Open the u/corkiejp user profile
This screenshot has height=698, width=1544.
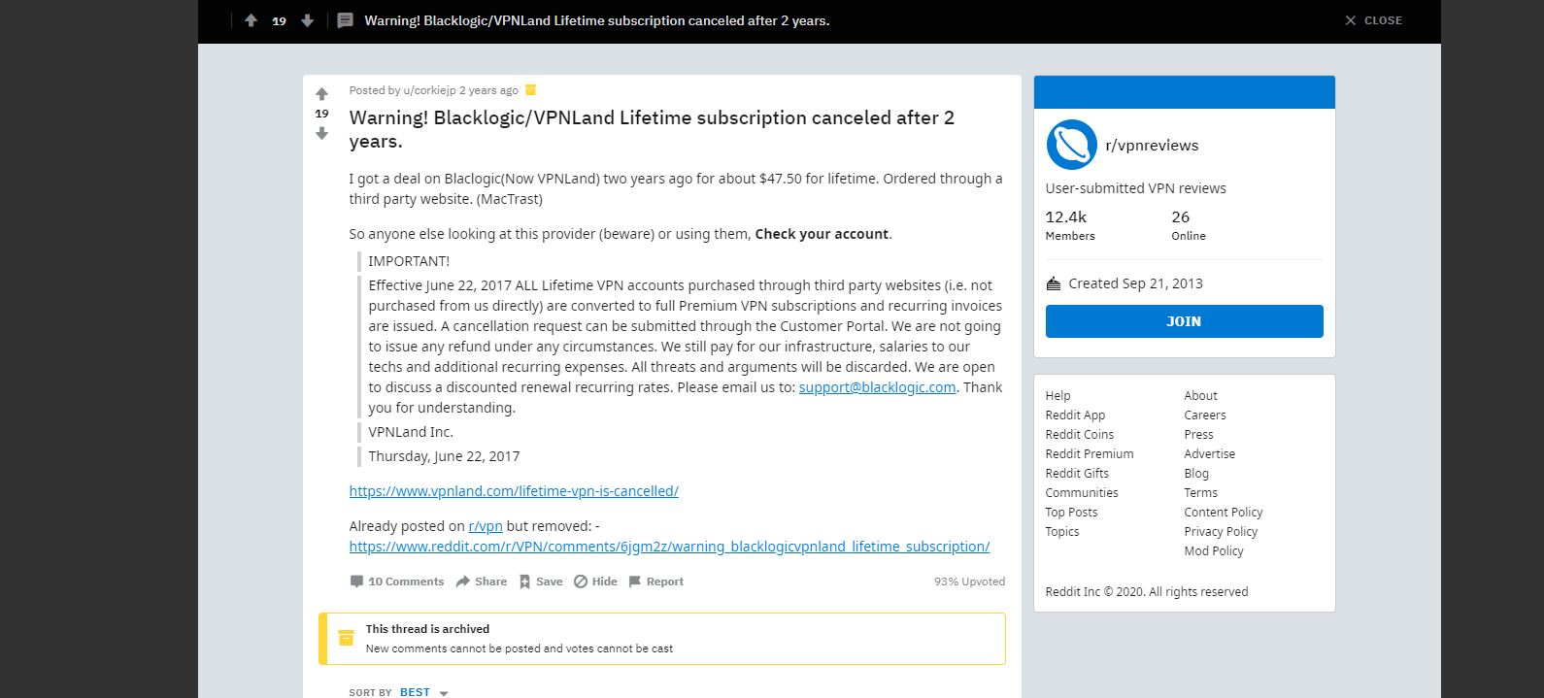429,90
